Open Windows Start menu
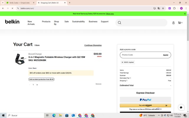The image size is (189, 118). 3,115
